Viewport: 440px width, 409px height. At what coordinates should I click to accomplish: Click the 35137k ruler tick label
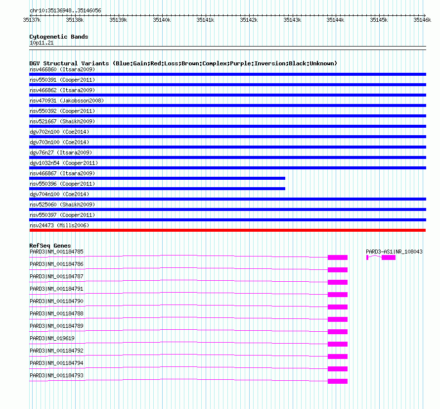(32, 20)
